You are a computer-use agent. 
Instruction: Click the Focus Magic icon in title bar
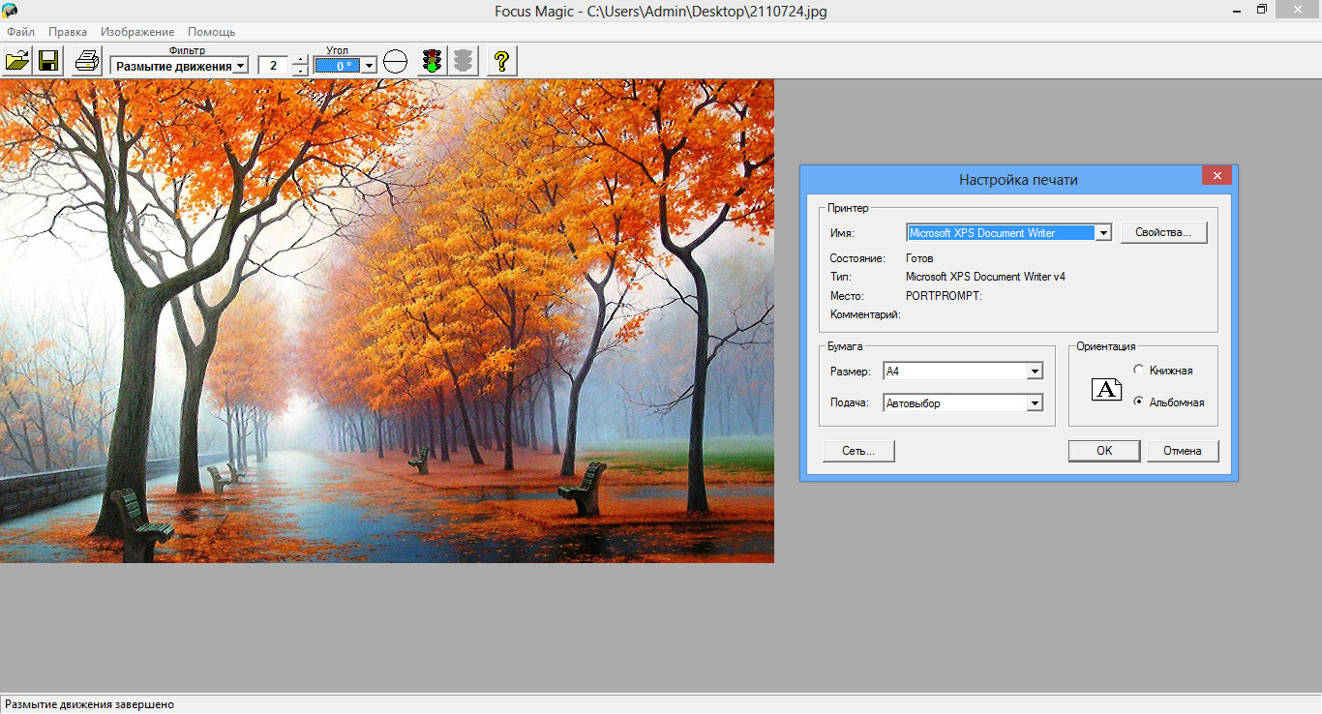(10, 11)
